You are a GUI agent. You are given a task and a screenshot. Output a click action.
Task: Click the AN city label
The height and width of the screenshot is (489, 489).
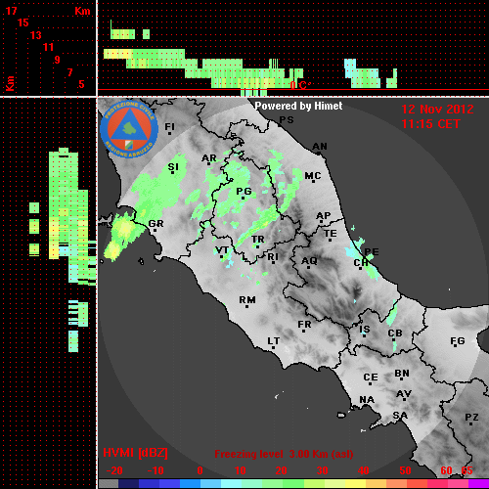(320, 147)
